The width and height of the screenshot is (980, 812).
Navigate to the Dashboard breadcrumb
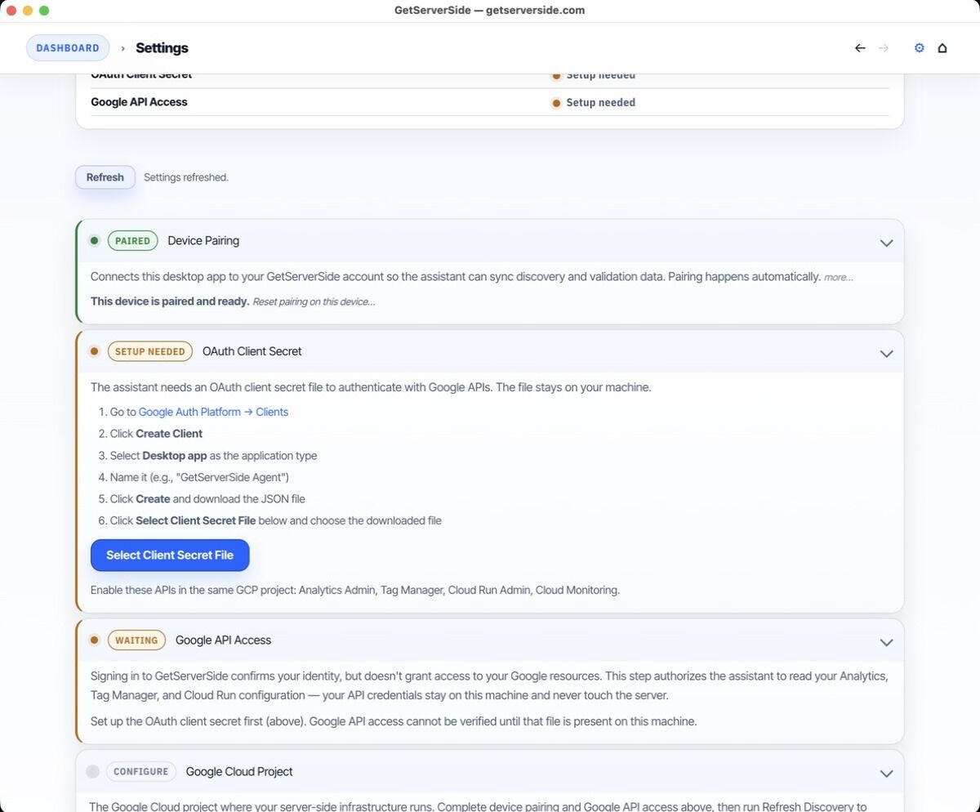pyautogui.click(x=68, y=48)
